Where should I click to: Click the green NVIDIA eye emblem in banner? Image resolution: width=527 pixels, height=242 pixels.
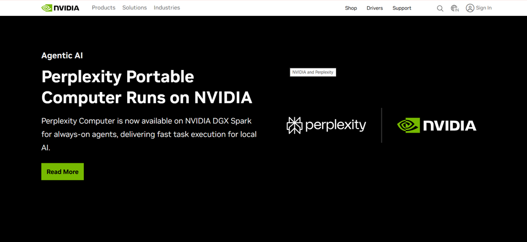pos(408,125)
